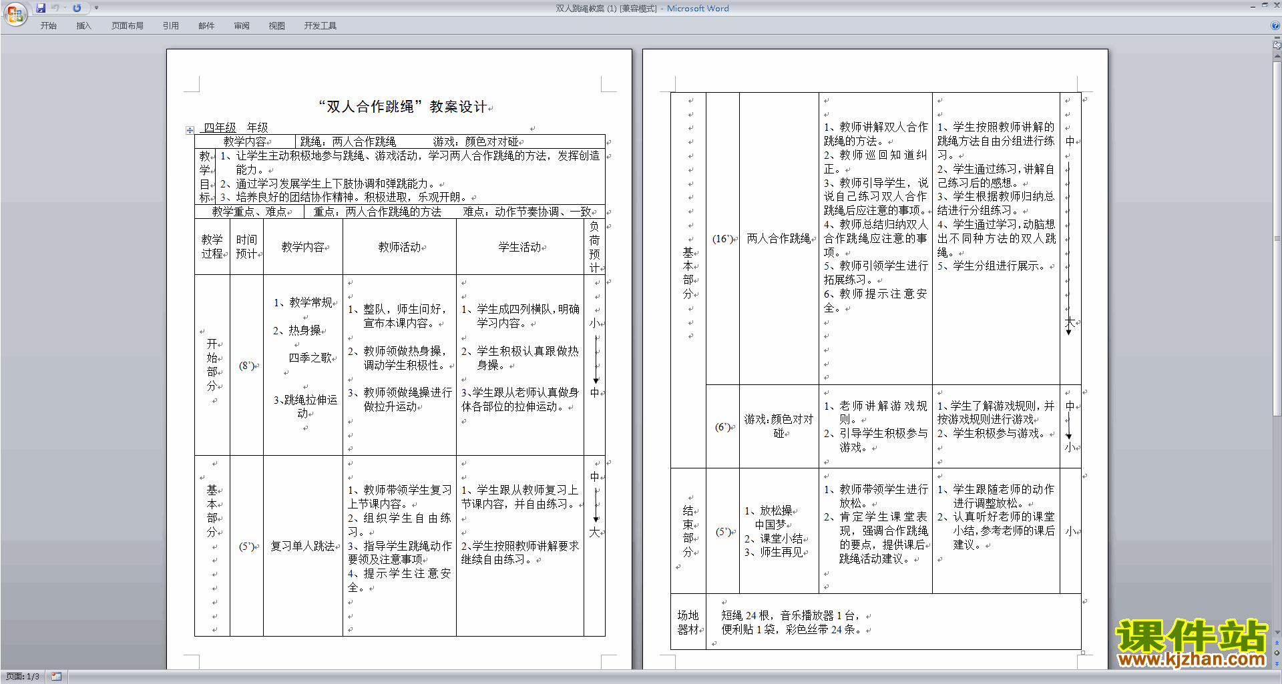Click the text 5、学生分组进行展示

click(992, 266)
